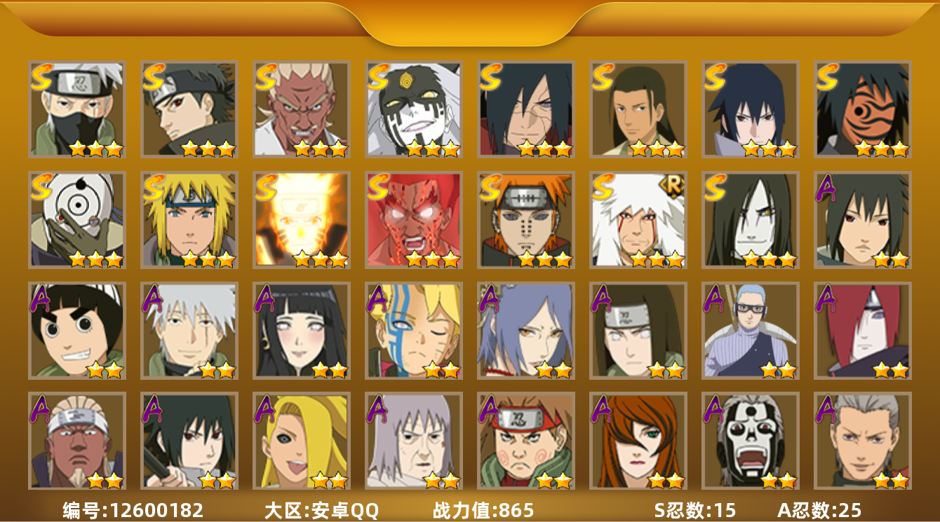Open the skull-like puppet mask character card
Image resolution: width=940 pixels, height=522 pixels.
point(751,441)
